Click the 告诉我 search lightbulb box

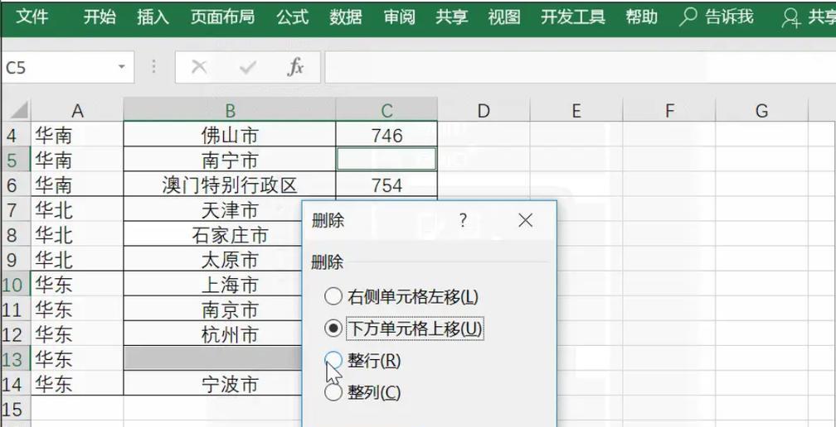pos(716,17)
